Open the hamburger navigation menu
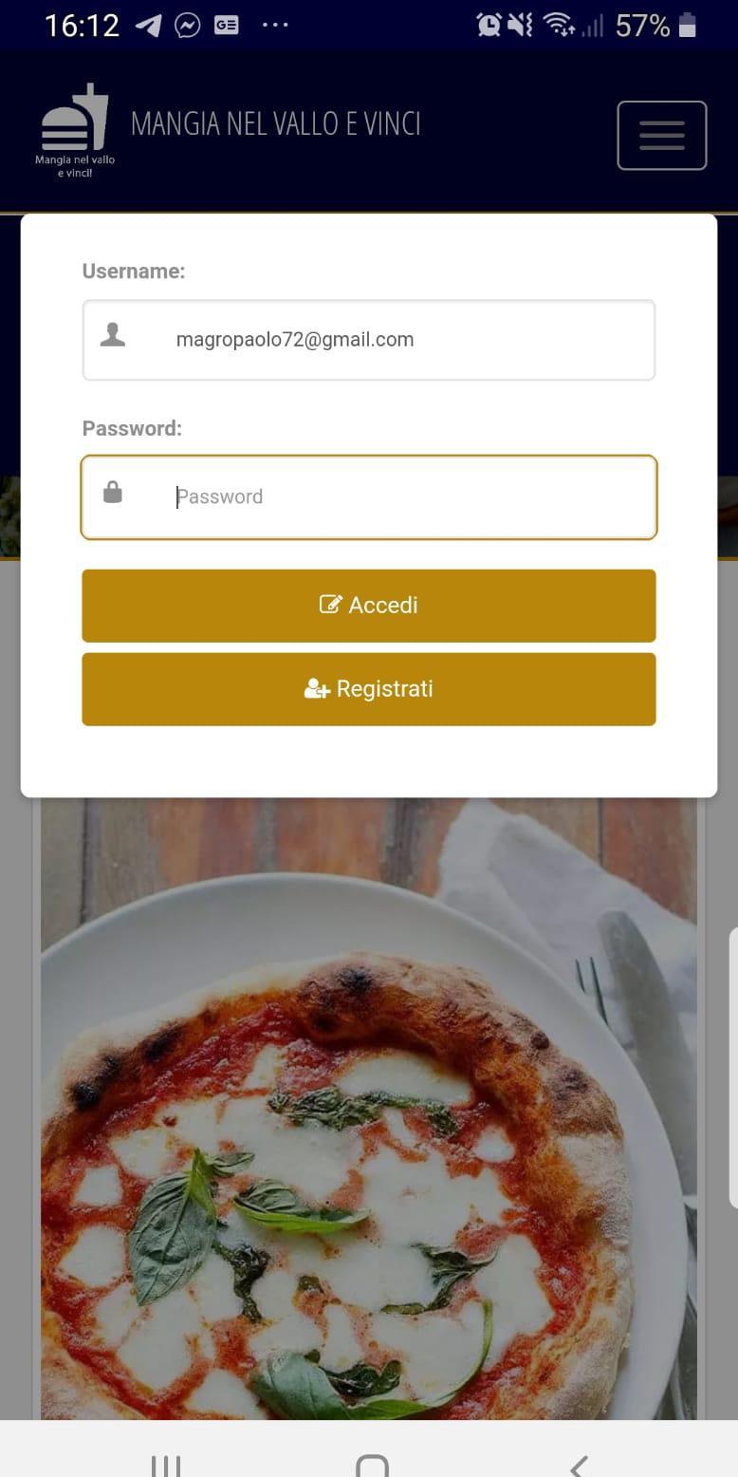The width and height of the screenshot is (738, 1477). point(661,135)
